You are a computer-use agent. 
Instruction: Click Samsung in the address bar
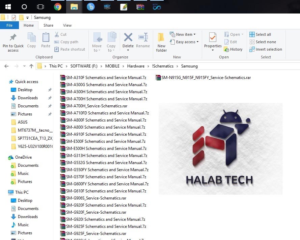pyautogui.click(x=189, y=66)
